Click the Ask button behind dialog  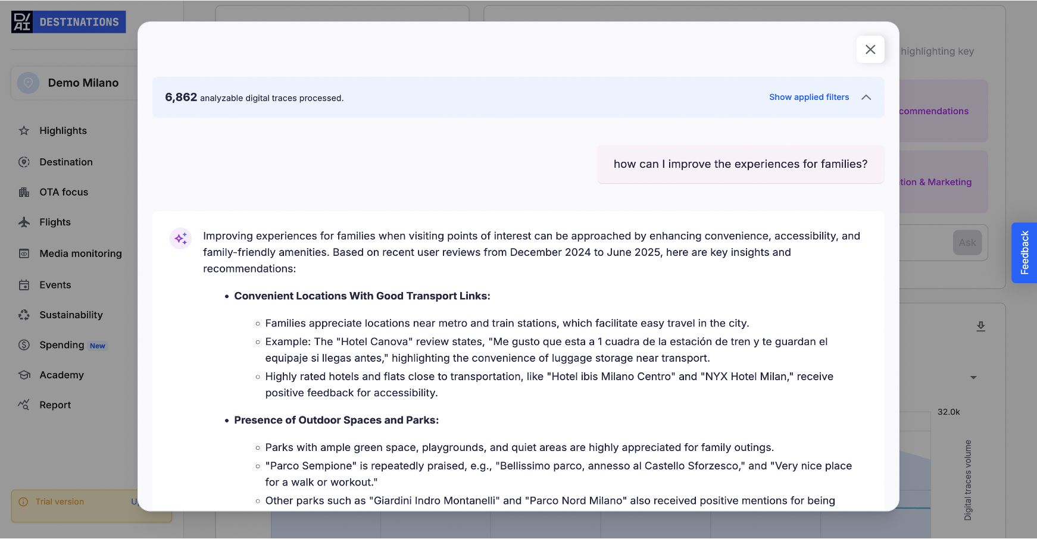[967, 243]
